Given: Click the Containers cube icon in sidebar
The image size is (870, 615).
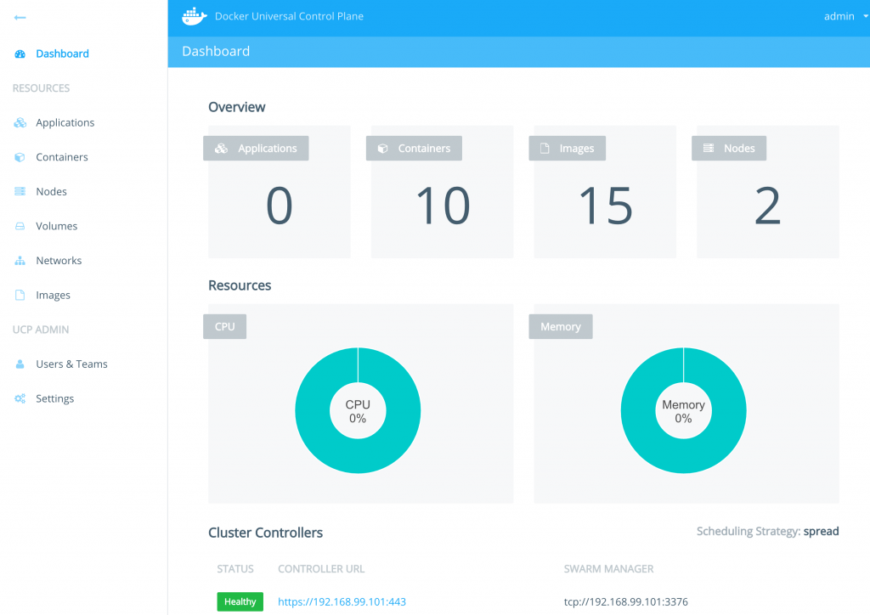Looking at the screenshot, I should [20, 157].
